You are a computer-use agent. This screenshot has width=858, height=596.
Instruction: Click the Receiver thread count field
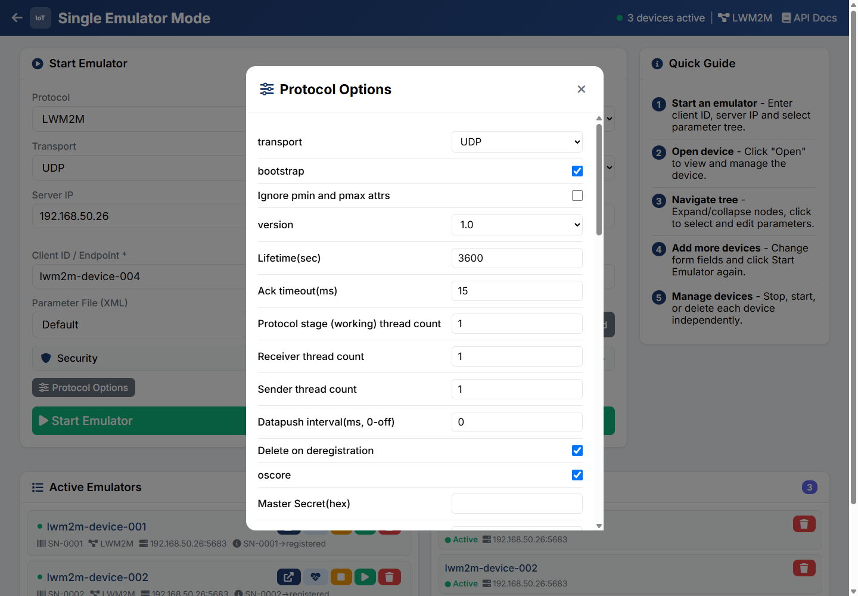tap(517, 356)
